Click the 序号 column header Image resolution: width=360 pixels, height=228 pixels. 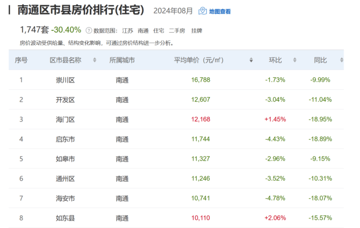click(x=21, y=60)
